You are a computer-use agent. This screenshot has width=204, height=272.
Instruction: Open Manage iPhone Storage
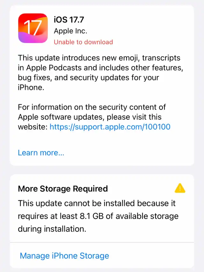64,256
